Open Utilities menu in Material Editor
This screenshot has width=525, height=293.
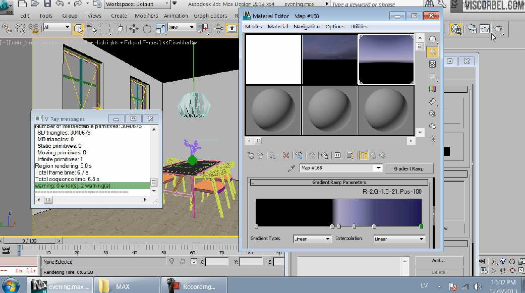(359, 26)
